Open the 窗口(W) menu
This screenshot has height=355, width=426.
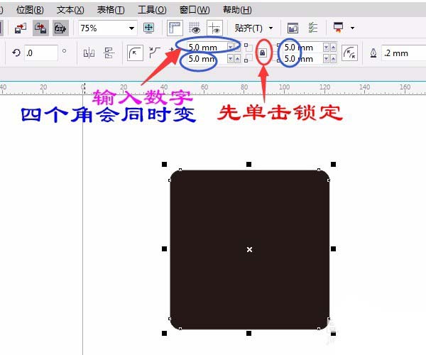point(195,10)
